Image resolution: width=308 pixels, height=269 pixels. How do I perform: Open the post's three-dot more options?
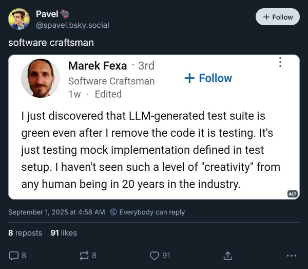[x=292, y=256]
